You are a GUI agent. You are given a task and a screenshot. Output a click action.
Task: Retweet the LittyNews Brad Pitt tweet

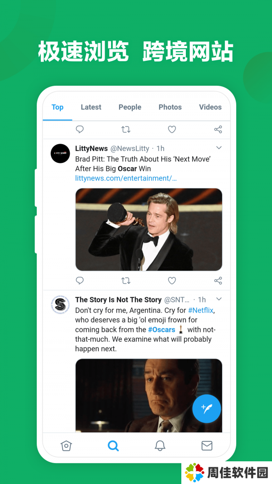(x=126, y=281)
